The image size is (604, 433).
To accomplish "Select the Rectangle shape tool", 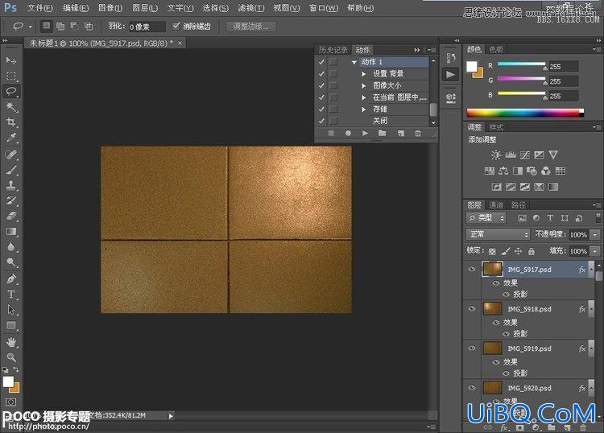I will coord(11,326).
